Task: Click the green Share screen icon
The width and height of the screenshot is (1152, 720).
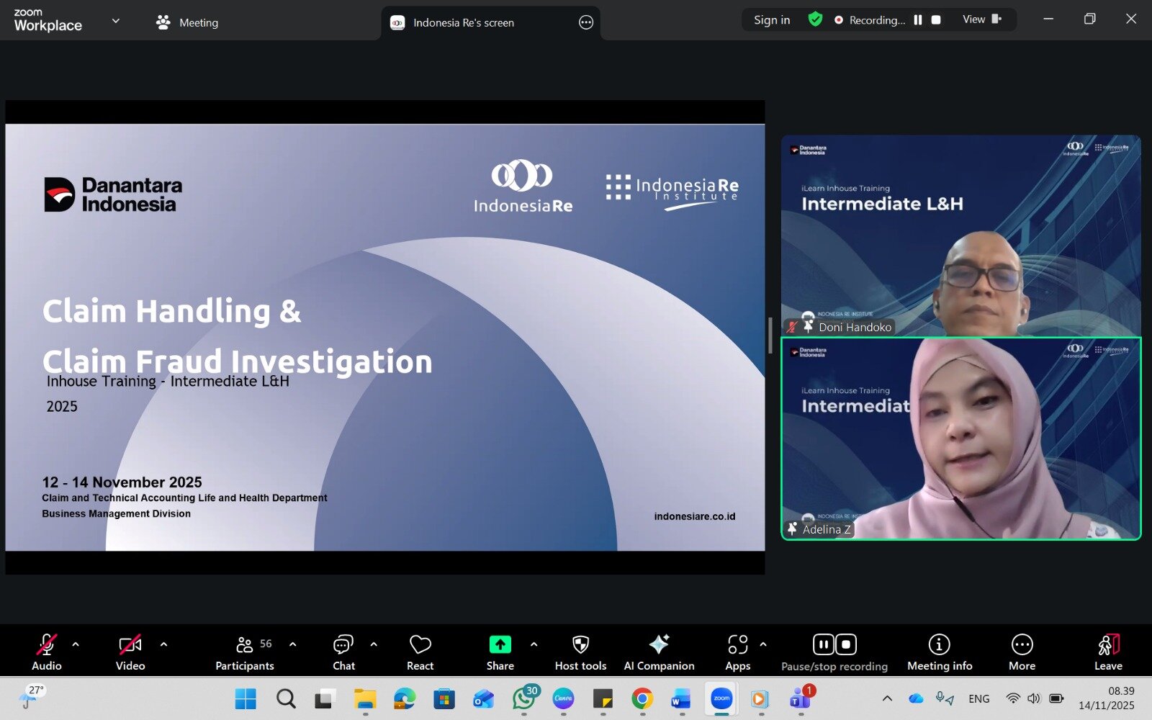Action: pos(500,644)
